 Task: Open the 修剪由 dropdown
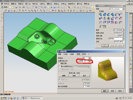89,58
